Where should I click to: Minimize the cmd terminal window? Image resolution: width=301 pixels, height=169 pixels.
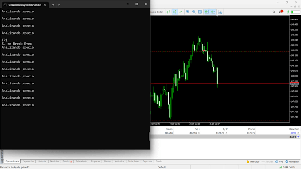[x=127, y=4]
